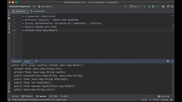Click terminal line 'public final class Location extends java.lang.Record'
182x102 pixels.
coord(47,65)
